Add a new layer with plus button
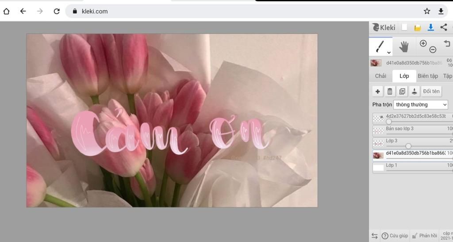 click(x=378, y=92)
